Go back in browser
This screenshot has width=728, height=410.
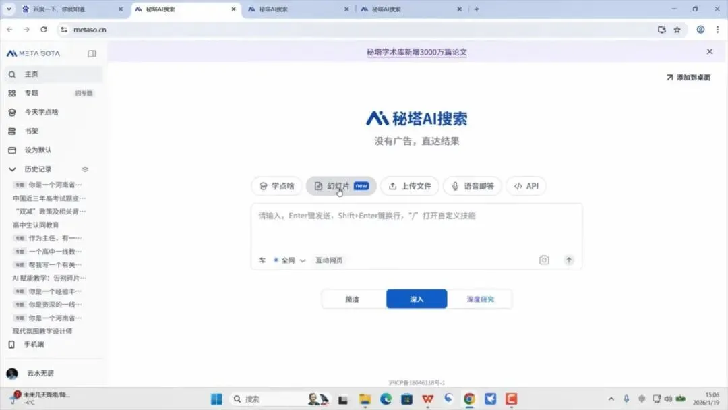(9, 30)
